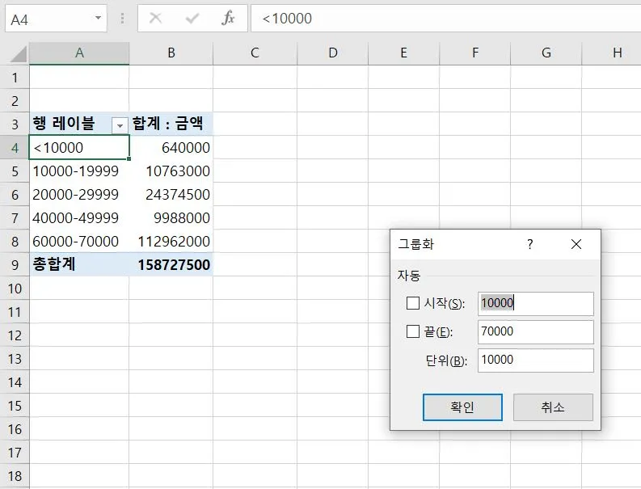Click the 확인 button
The width and height of the screenshot is (641, 489).
[x=462, y=407]
